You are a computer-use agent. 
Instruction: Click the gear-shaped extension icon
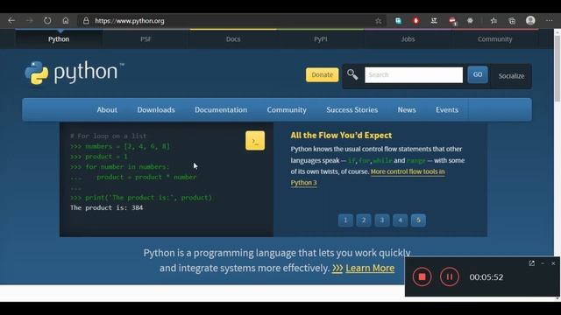tap(470, 21)
